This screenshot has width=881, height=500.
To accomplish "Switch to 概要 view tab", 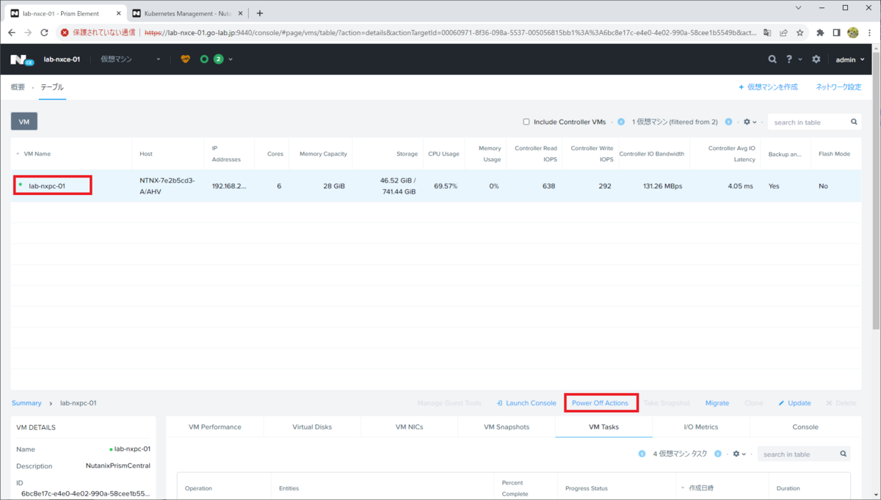I will click(18, 87).
